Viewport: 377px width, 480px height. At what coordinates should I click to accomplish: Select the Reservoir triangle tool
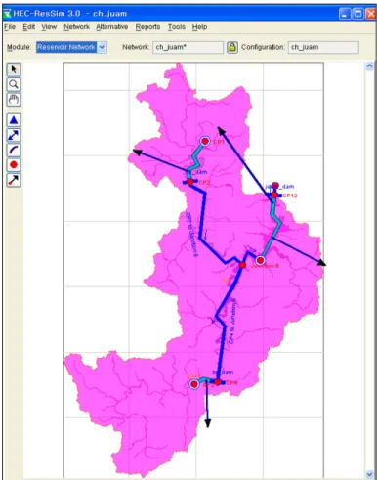point(14,120)
